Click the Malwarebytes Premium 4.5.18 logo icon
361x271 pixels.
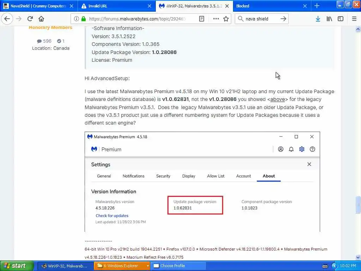pos(90,137)
